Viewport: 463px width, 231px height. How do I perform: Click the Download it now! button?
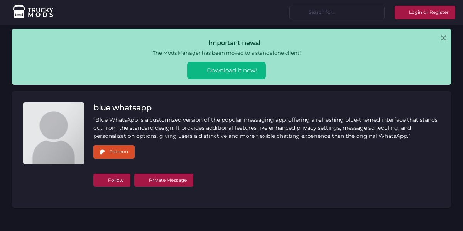226,70
